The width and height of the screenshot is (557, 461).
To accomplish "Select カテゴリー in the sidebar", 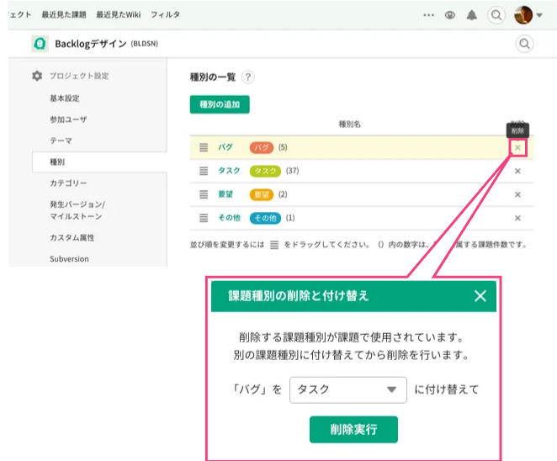I will 68,183.
